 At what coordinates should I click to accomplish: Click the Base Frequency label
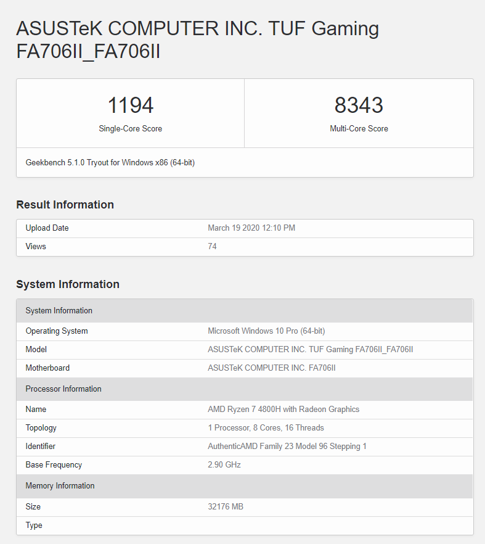pos(54,464)
